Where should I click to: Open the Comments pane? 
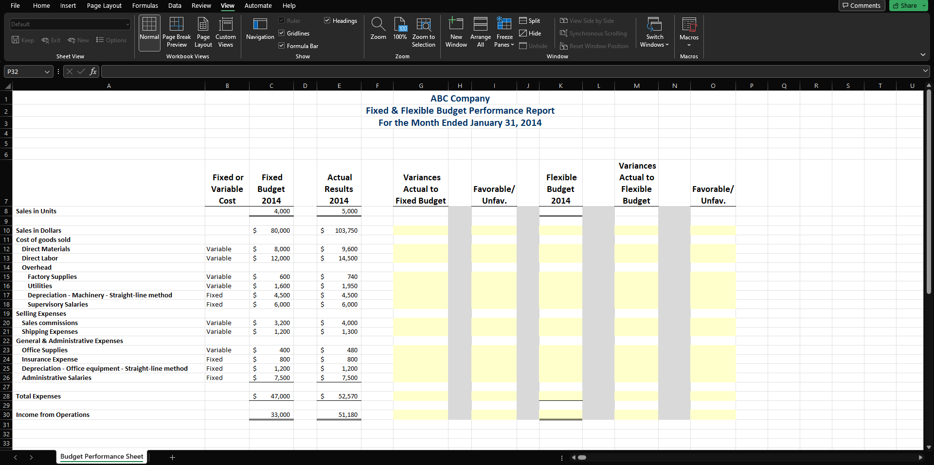(861, 5)
